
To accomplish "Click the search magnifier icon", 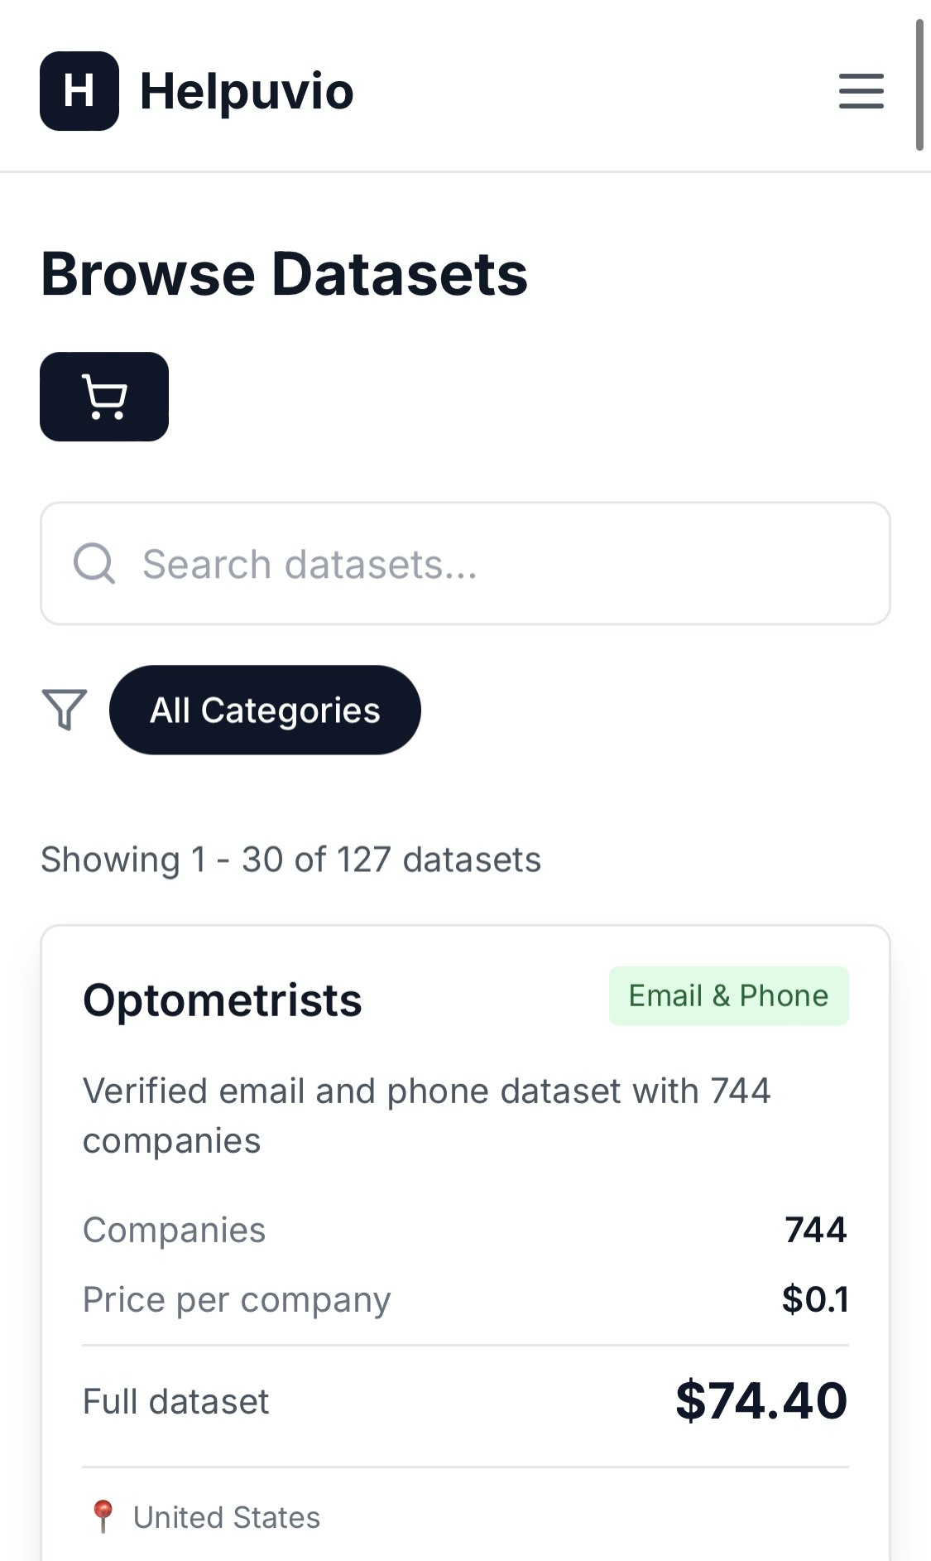I will [94, 563].
